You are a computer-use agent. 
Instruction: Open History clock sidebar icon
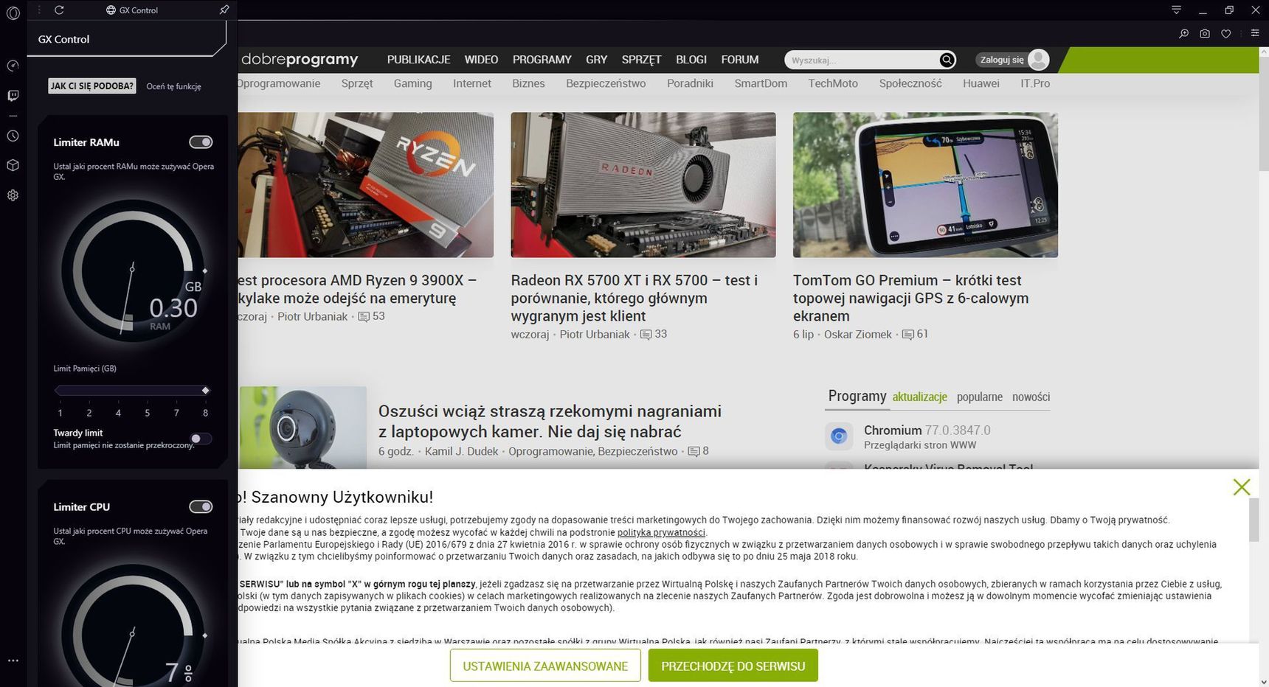13,136
